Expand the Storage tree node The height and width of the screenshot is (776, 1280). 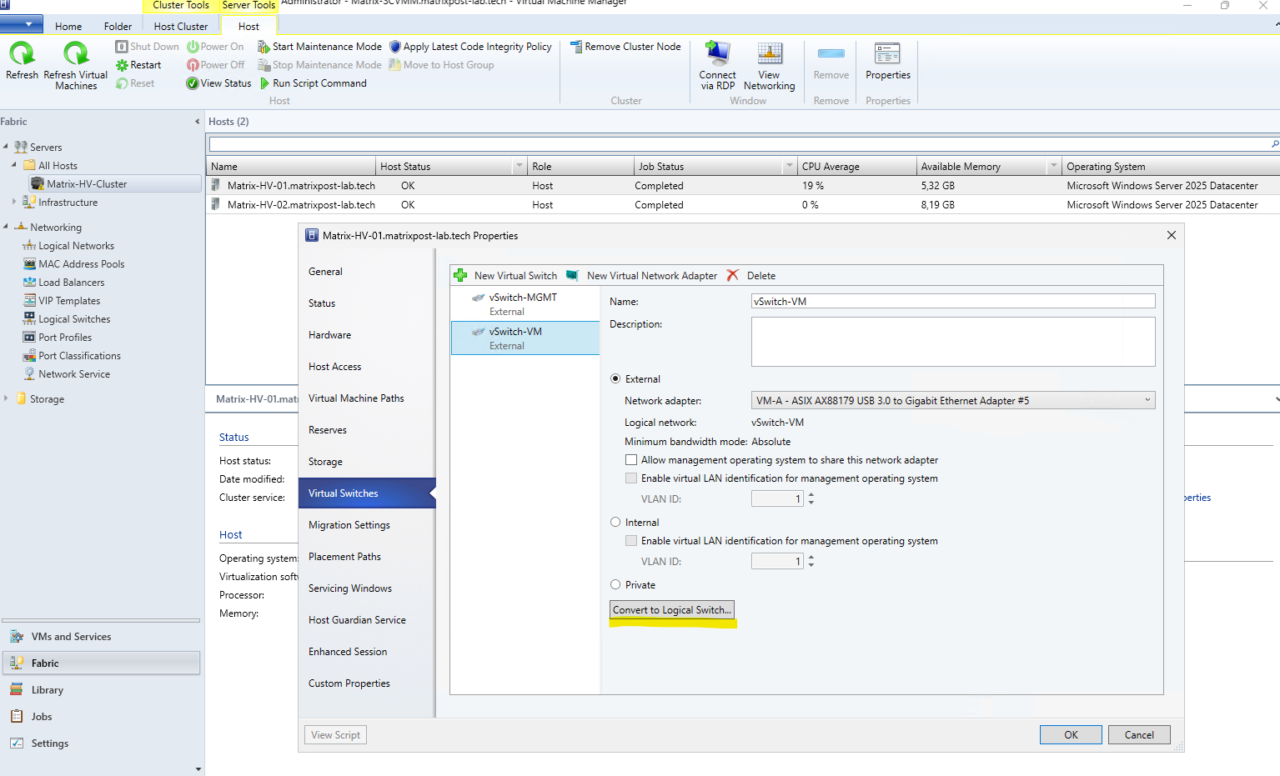6,398
